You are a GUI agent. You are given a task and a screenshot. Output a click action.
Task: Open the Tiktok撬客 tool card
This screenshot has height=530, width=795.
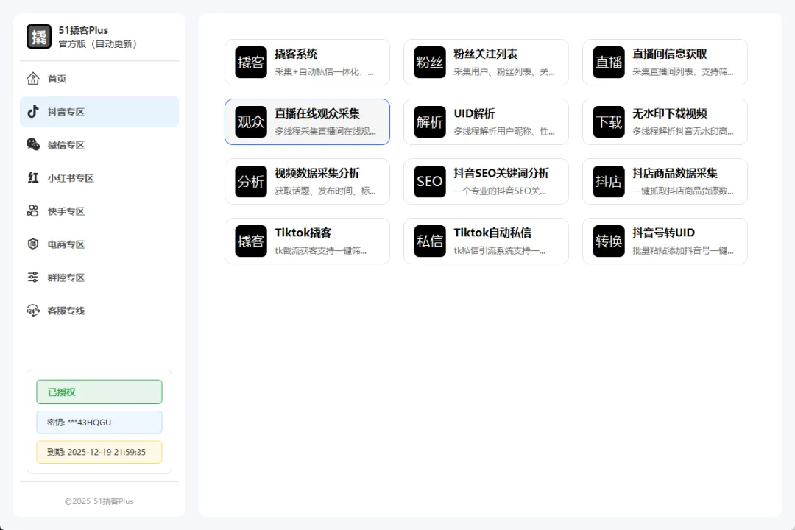[x=251, y=241]
